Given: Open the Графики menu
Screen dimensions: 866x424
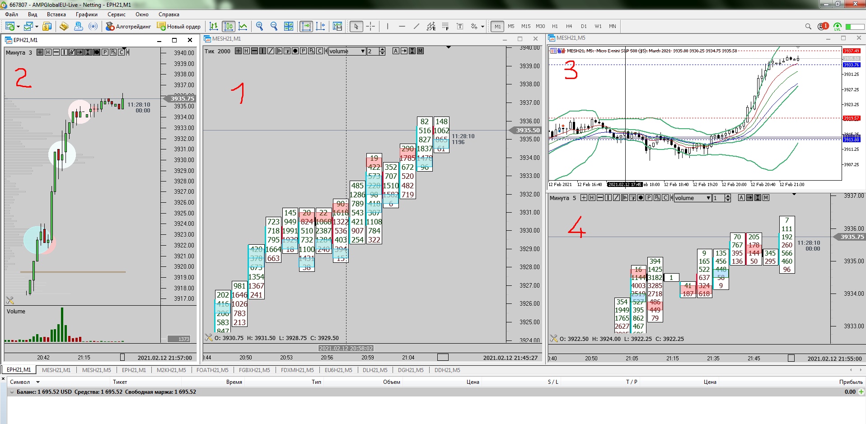Looking at the screenshot, I should pyautogui.click(x=87, y=14).
